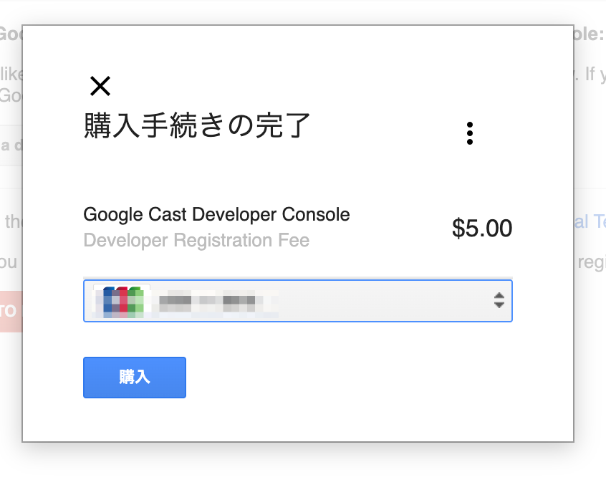
Task: Click the 購入手続きの完了 heading
Action: (197, 125)
